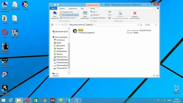Toggle Все вложенные папки search scope
The image size is (183, 103).
point(69,15)
